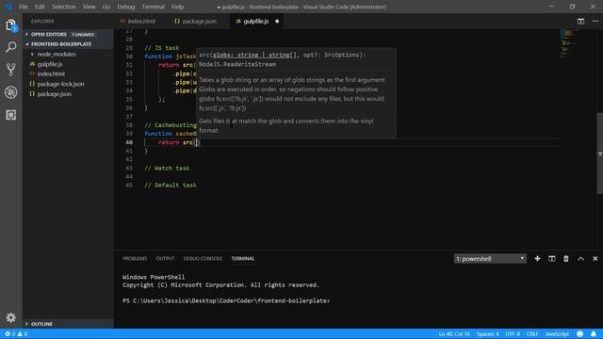
Task: Open the Edit menu
Action: point(40,7)
